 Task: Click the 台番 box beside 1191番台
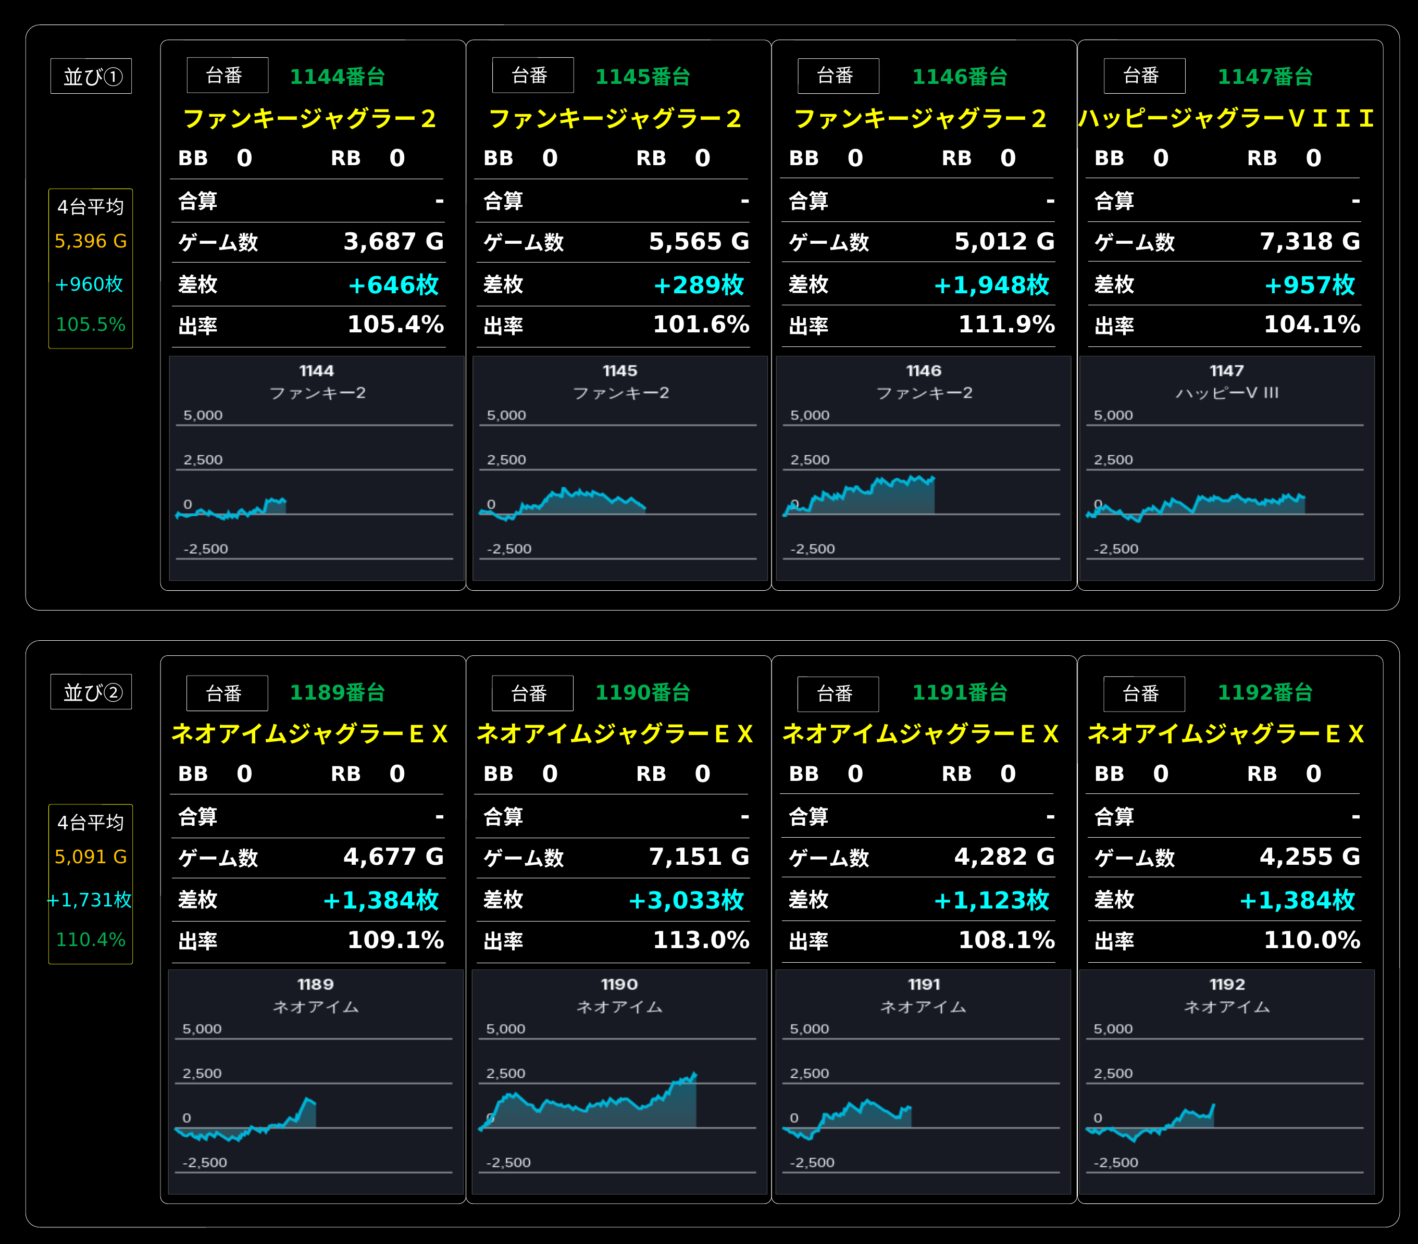coord(838,694)
